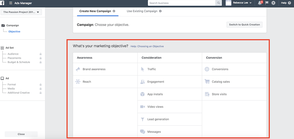Click the Ad icon in sidebar
Viewport: 294px width, 139px height.
click(x=2, y=78)
